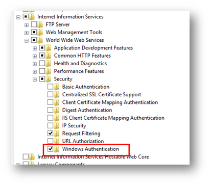The image size is (211, 186).
Task: Check Internet Information Services Hostable Web Core checkbox
Action: (x=26, y=156)
